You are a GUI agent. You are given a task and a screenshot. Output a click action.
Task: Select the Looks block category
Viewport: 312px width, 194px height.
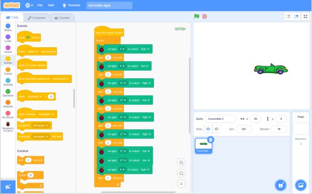click(x=8, y=38)
